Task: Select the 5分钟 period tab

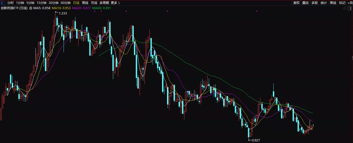Action: tap(30, 3)
